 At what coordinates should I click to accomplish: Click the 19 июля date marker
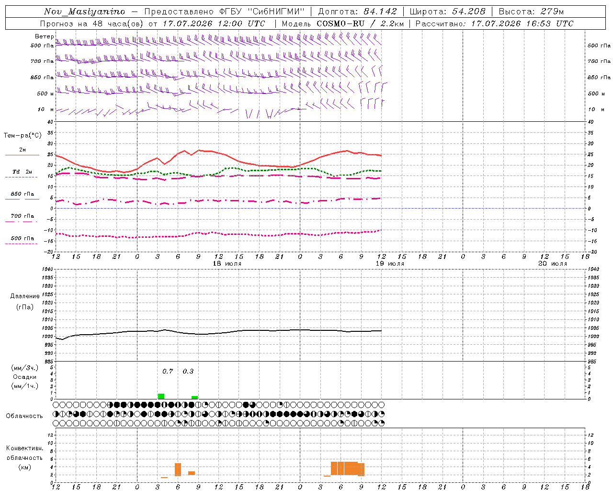(390, 264)
